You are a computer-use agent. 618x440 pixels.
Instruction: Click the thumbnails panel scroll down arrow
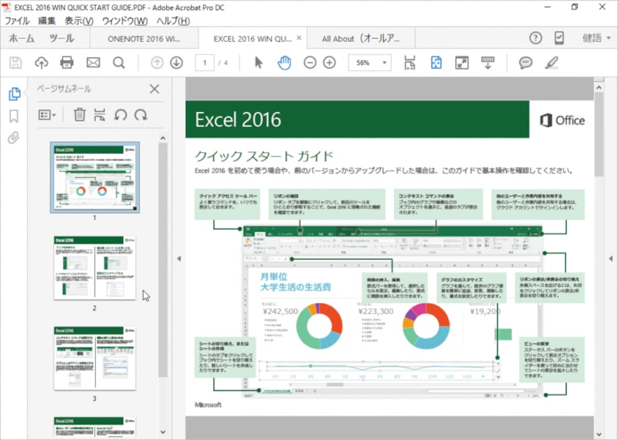pyautogui.click(x=163, y=432)
